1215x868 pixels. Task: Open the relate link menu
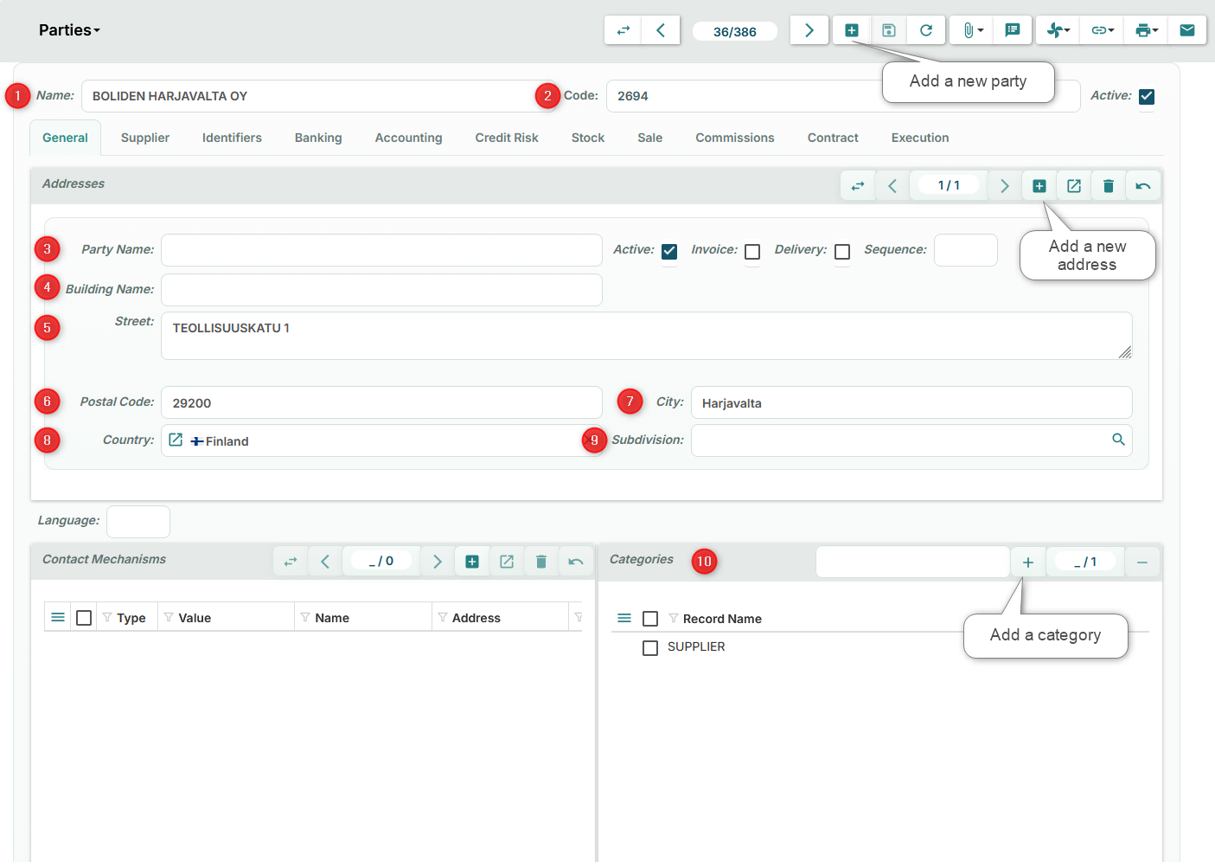pyautogui.click(x=1103, y=30)
